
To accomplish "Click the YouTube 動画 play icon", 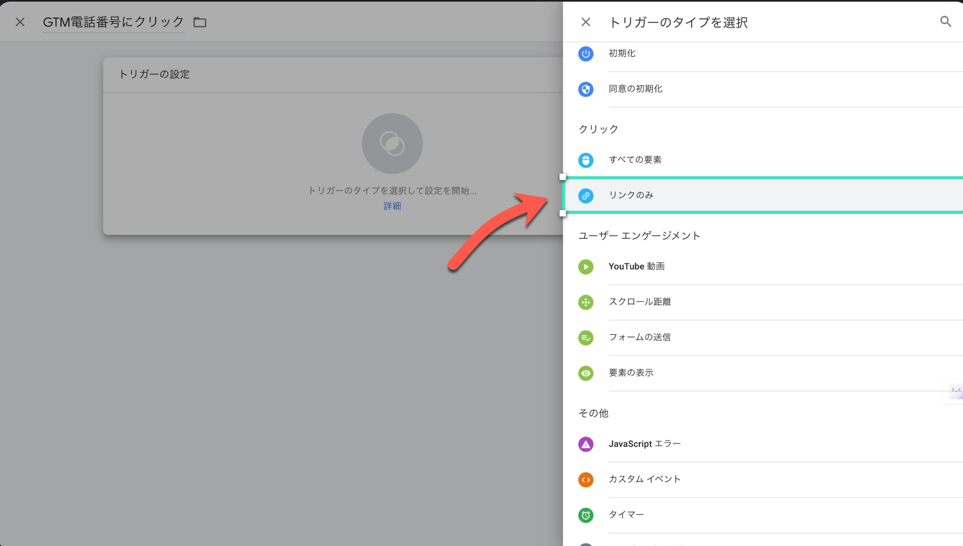I will tap(586, 267).
